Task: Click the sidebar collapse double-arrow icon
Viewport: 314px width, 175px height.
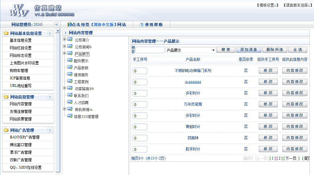Action: tap(56, 25)
